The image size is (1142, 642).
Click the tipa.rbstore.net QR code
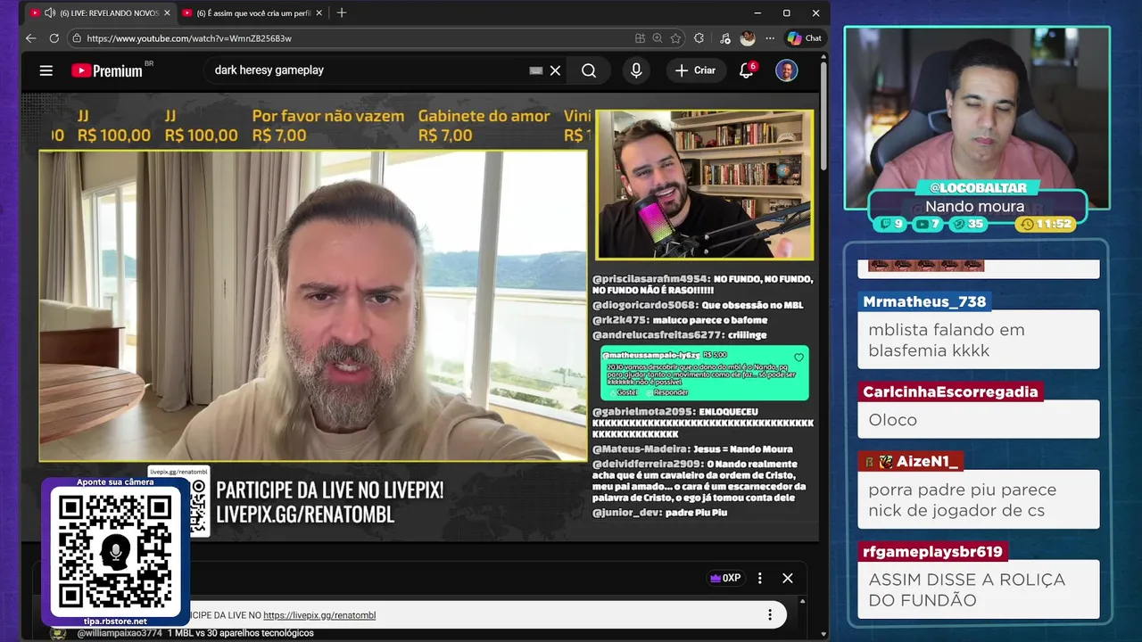tap(115, 551)
